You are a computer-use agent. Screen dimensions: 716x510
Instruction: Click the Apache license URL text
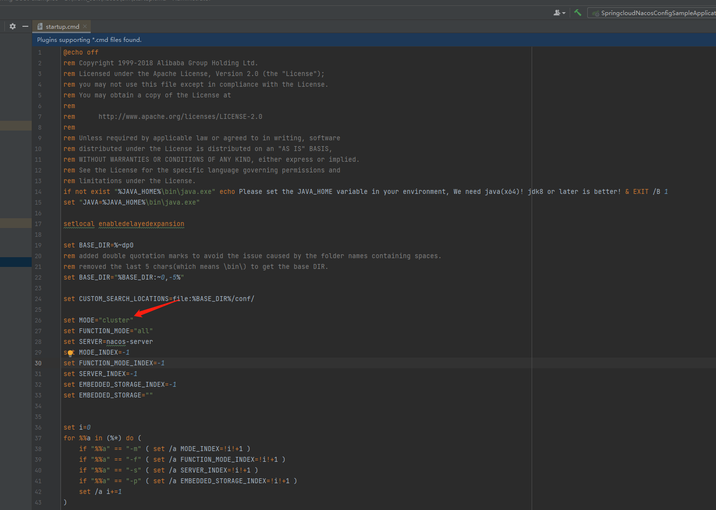[x=180, y=117]
